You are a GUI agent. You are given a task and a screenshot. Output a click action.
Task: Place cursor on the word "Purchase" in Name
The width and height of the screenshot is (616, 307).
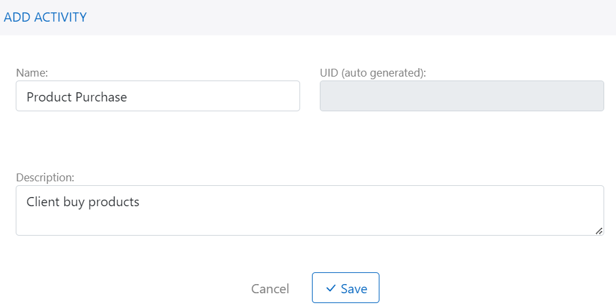click(x=101, y=97)
